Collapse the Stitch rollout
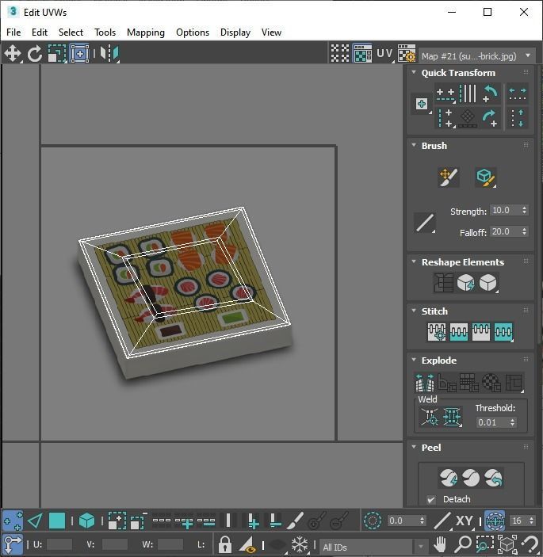 [414, 311]
